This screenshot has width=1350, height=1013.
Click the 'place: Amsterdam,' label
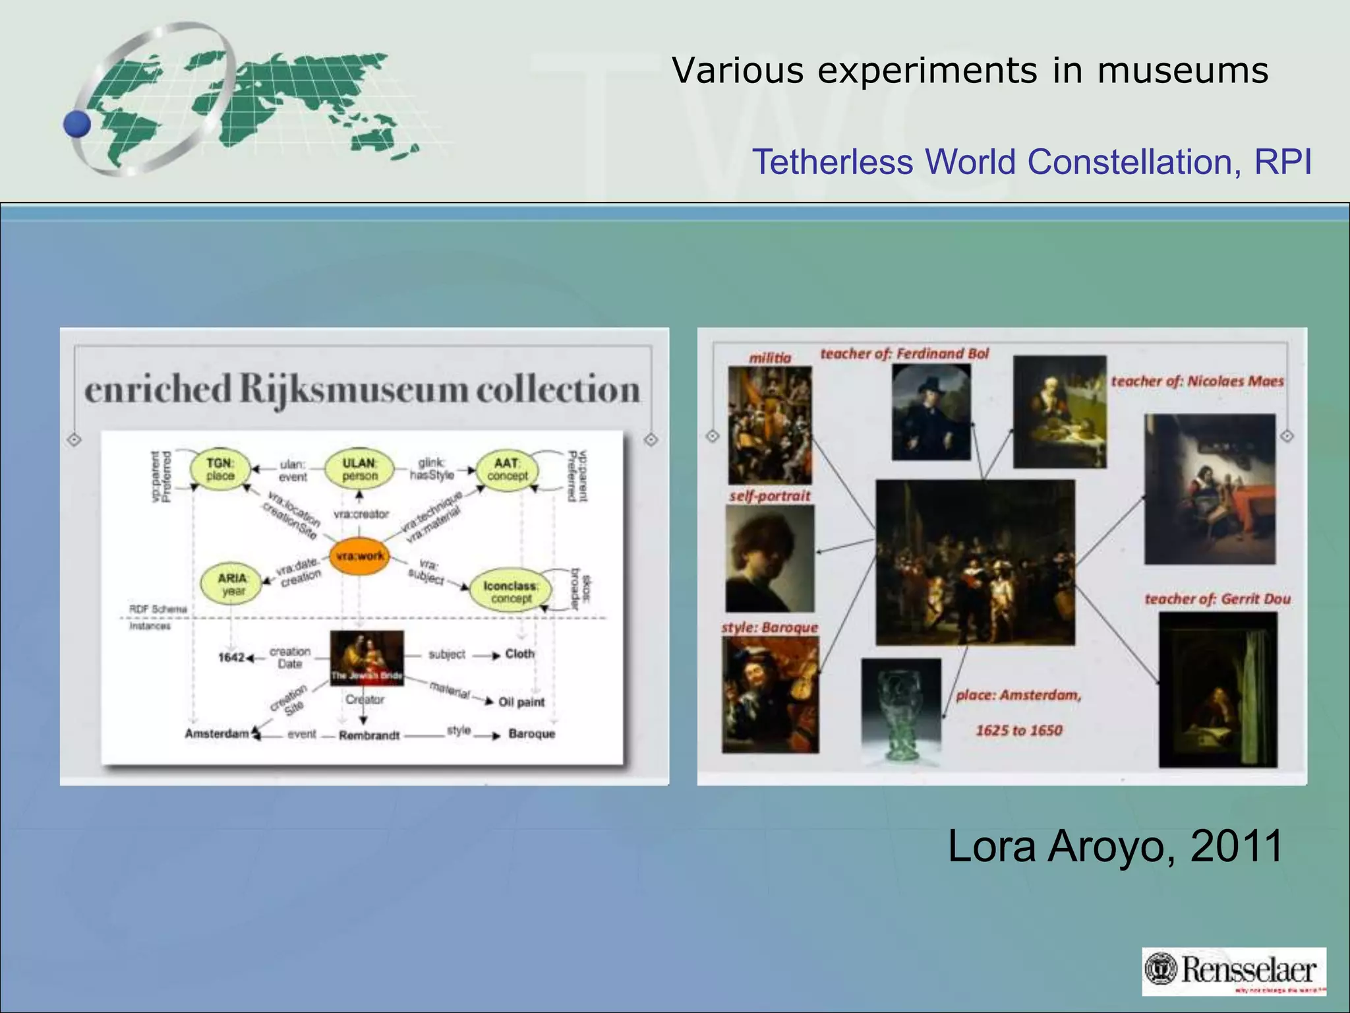pyautogui.click(x=1018, y=695)
